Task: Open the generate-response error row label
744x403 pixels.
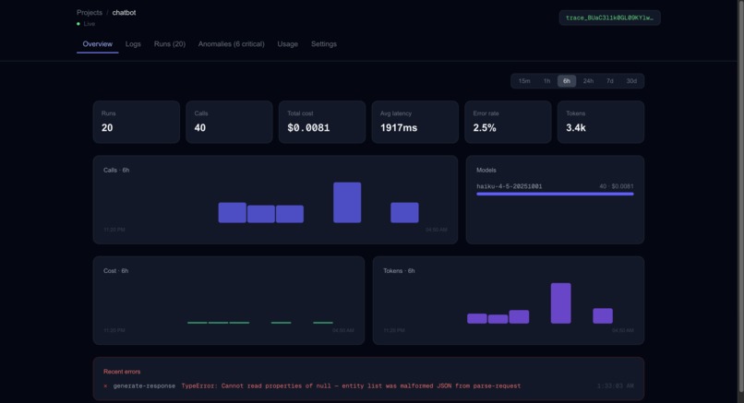Action: 144,385
